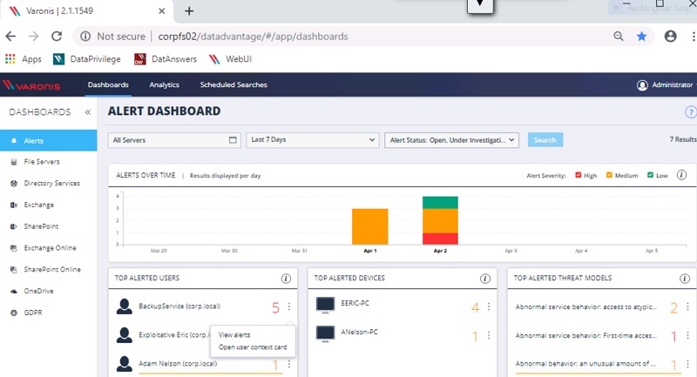
Task: Open the Scheduled Searches tab
Action: click(233, 84)
